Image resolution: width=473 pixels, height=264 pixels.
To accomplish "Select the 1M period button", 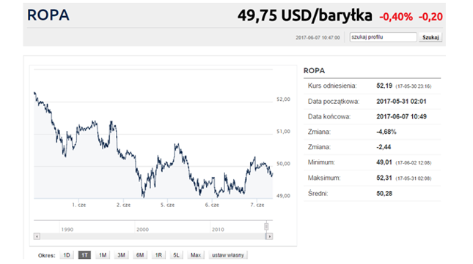I will 103,255.
